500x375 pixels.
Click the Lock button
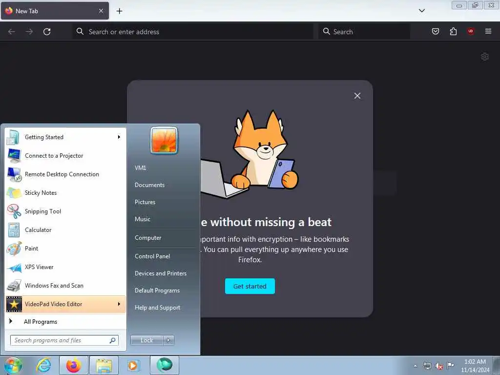coord(146,340)
